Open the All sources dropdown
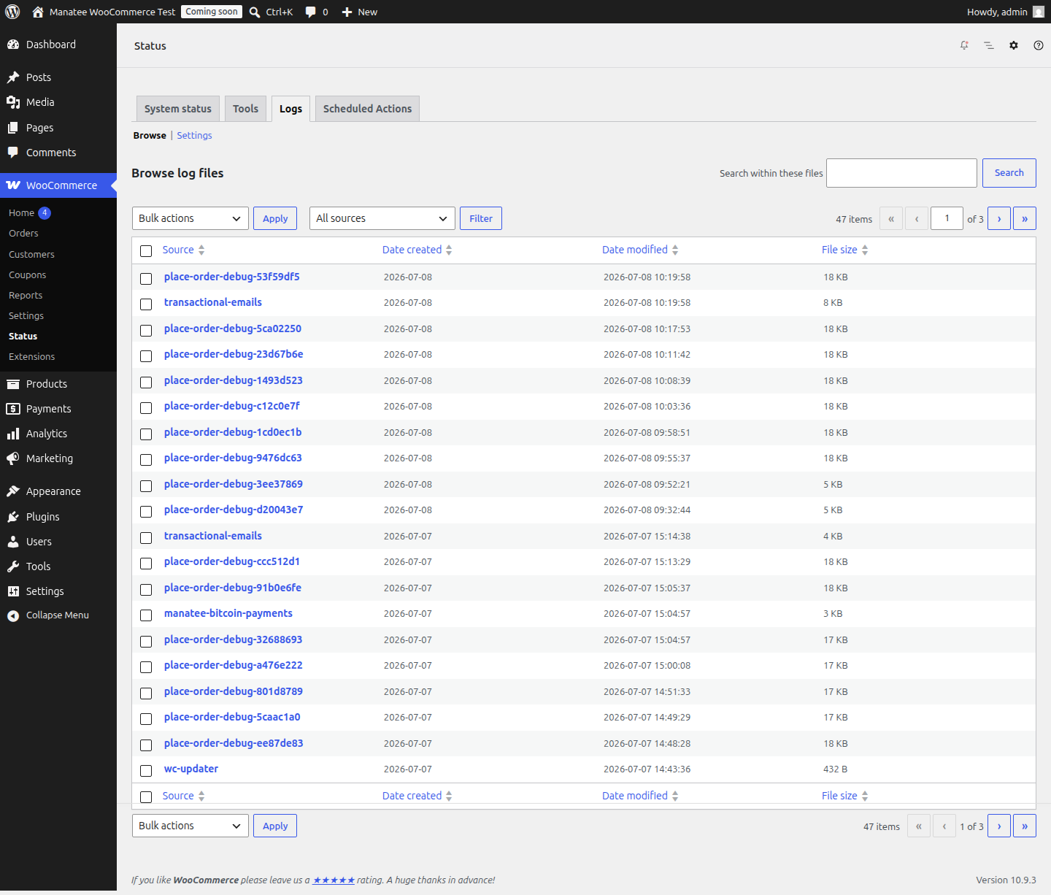 click(382, 218)
